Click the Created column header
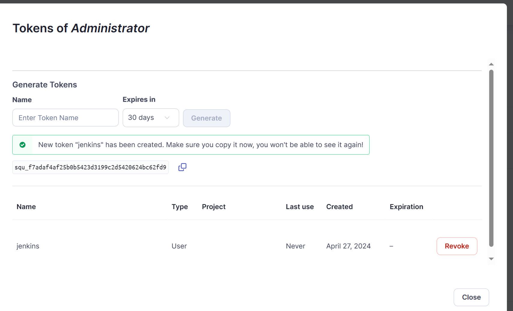 (x=339, y=207)
